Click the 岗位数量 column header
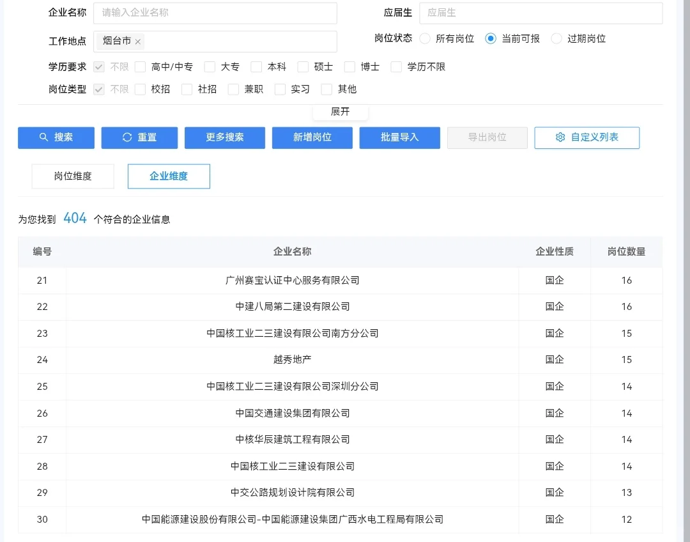 click(x=627, y=252)
